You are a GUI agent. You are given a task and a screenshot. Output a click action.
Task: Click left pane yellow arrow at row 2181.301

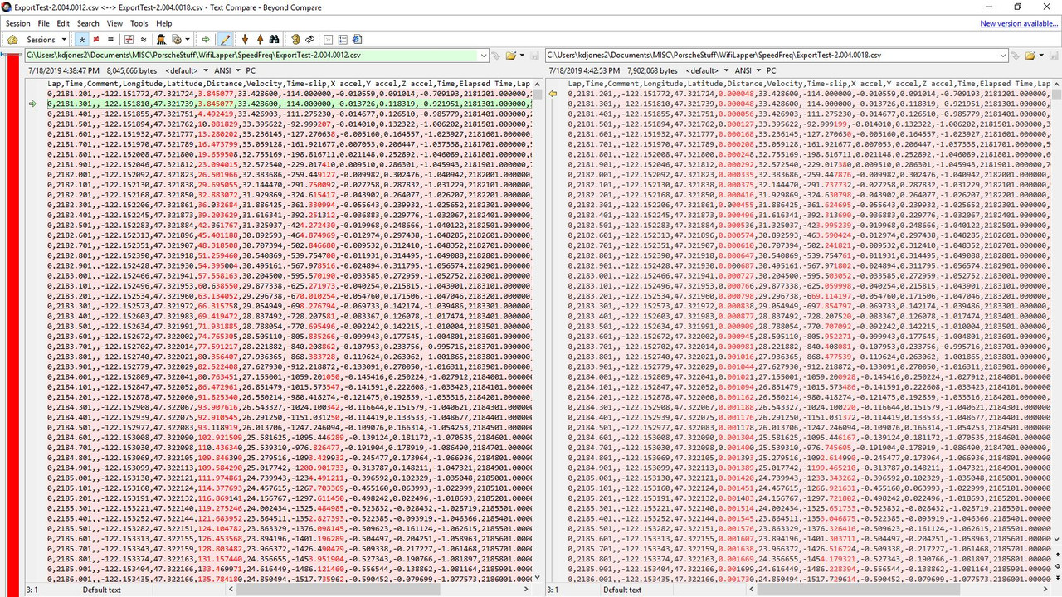[x=32, y=104]
